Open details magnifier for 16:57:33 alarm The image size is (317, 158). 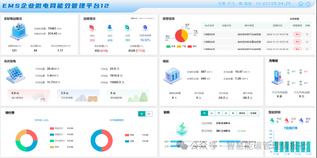coord(307,42)
